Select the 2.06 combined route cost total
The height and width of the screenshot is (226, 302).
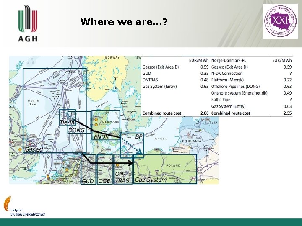[204, 113]
